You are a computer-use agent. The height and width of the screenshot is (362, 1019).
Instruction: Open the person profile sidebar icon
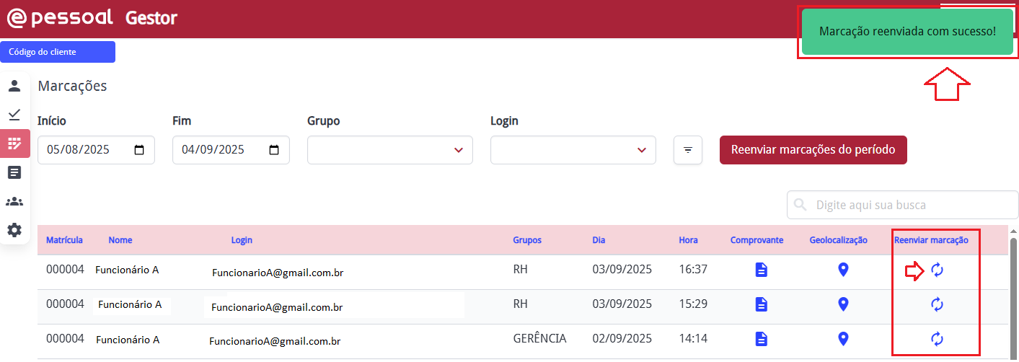pos(14,86)
